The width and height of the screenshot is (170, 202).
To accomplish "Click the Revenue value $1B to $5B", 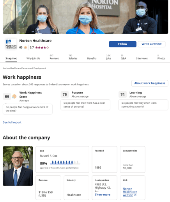I will pyautogui.click(x=46, y=194).
